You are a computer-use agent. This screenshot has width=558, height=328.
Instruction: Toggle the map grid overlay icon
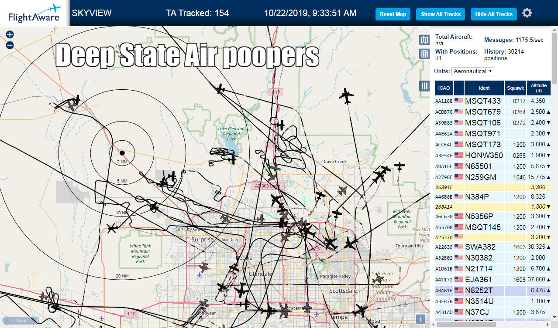424,54
